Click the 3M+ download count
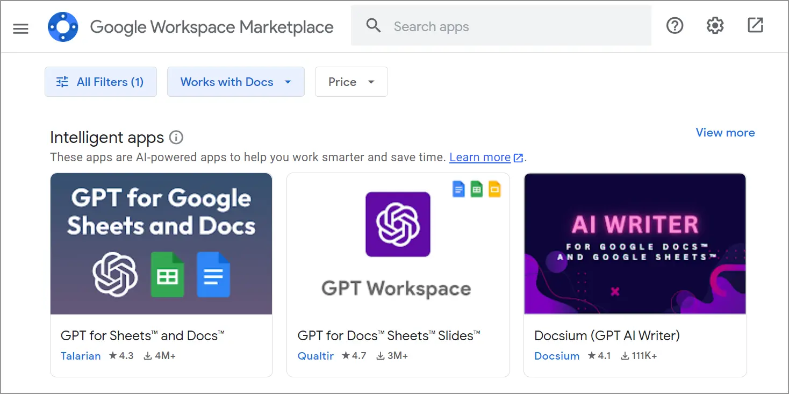The width and height of the screenshot is (789, 394). point(392,356)
